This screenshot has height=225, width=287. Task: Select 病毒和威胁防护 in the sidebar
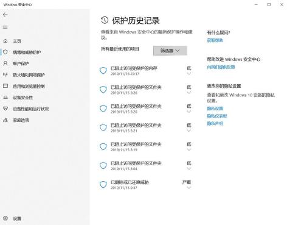27,52
